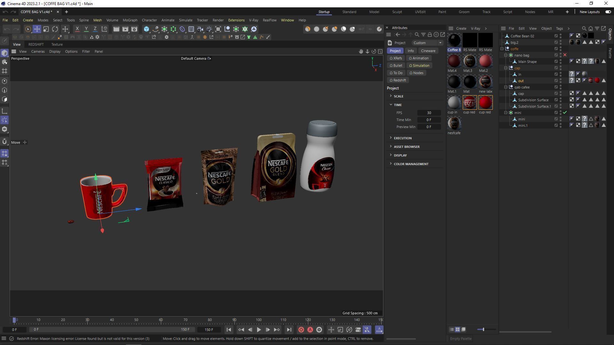Enable nano bag red X toggle

pos(565,55)
